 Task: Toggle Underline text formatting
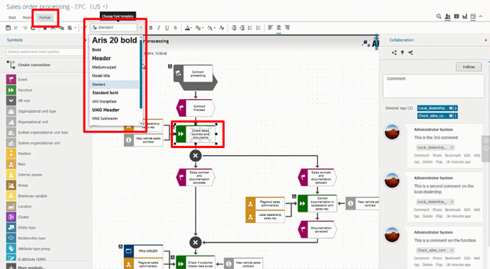coord(167,28)
